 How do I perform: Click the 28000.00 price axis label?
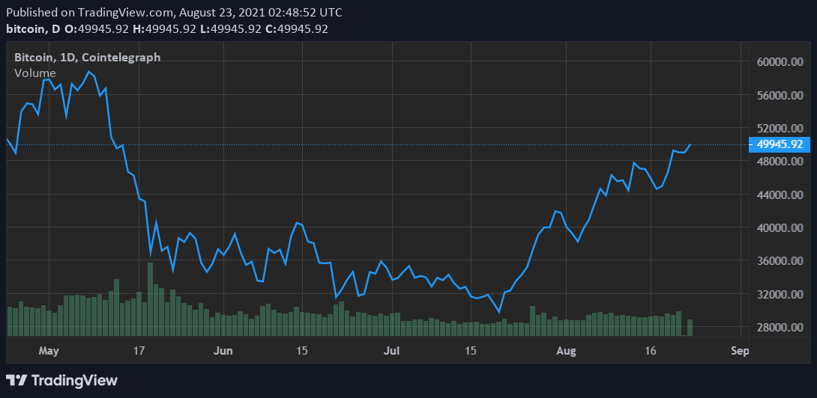point(780,328)
